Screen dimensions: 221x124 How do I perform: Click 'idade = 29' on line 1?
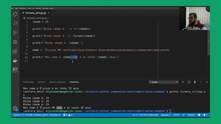click(40, 22)
